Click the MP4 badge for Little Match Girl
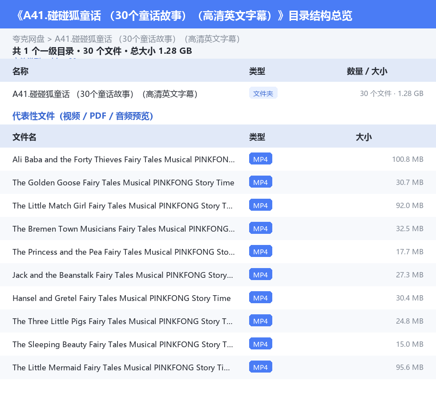The image size is (436, 393). click(x=261, y=205)
